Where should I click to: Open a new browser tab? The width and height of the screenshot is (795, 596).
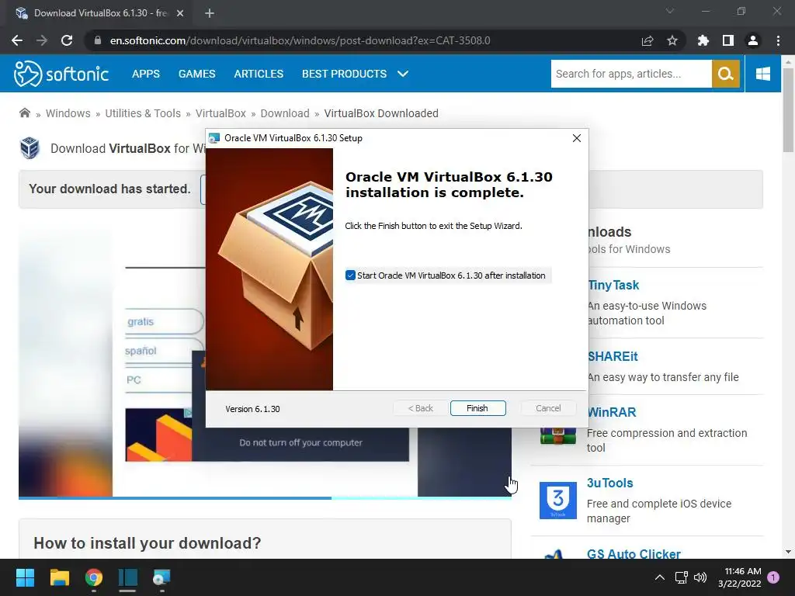coord(210,13)
